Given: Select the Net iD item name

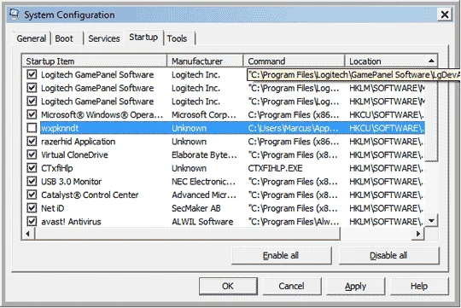Looking at the screenshot, I should coord(53,208).
